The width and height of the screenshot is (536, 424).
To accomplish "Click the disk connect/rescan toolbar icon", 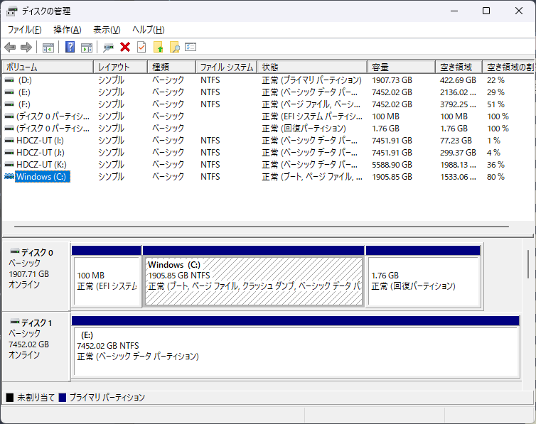I will [108, 48].
